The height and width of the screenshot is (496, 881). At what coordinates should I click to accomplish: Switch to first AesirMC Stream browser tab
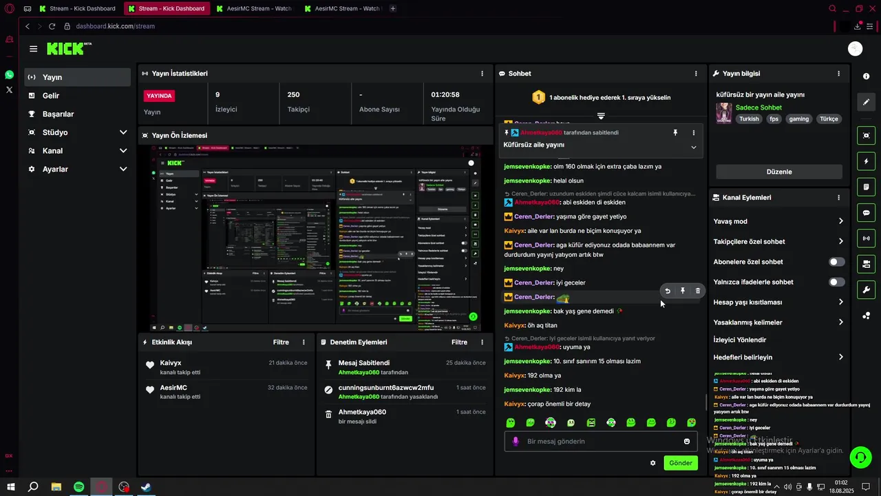253,9
